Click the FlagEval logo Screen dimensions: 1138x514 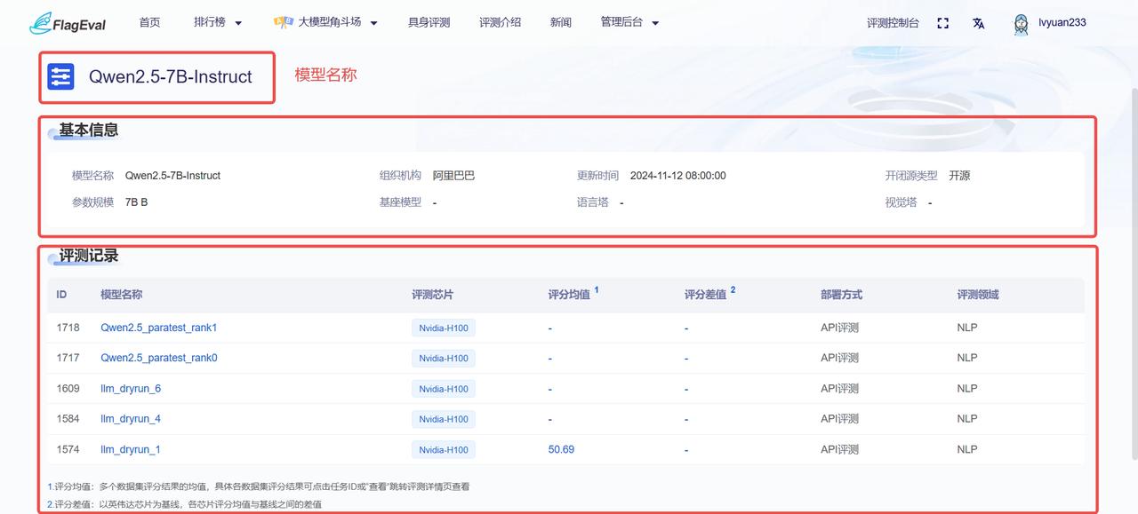(68, 23)
